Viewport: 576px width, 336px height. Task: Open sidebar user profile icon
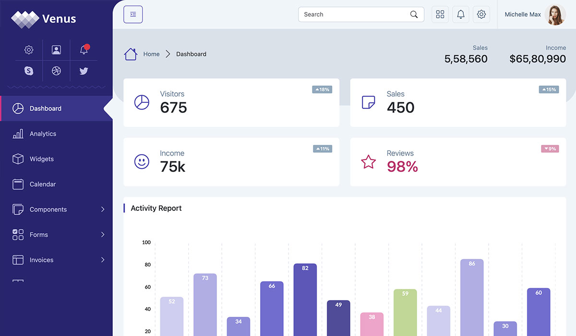[x=56, y=50]
